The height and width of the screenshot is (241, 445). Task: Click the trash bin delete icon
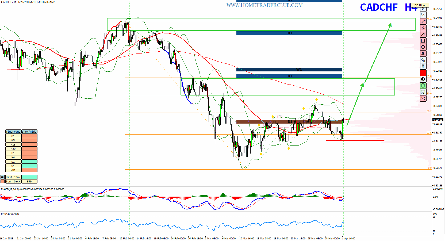[x=423, y=66]
